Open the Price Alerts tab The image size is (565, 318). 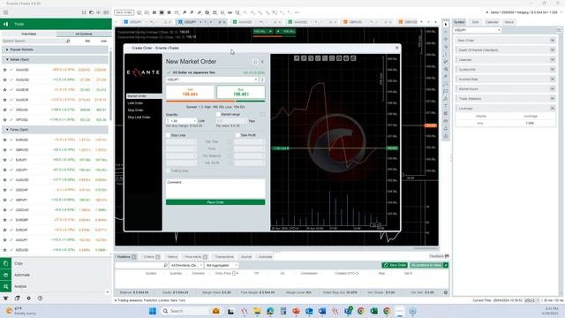[x=196, y=257]
